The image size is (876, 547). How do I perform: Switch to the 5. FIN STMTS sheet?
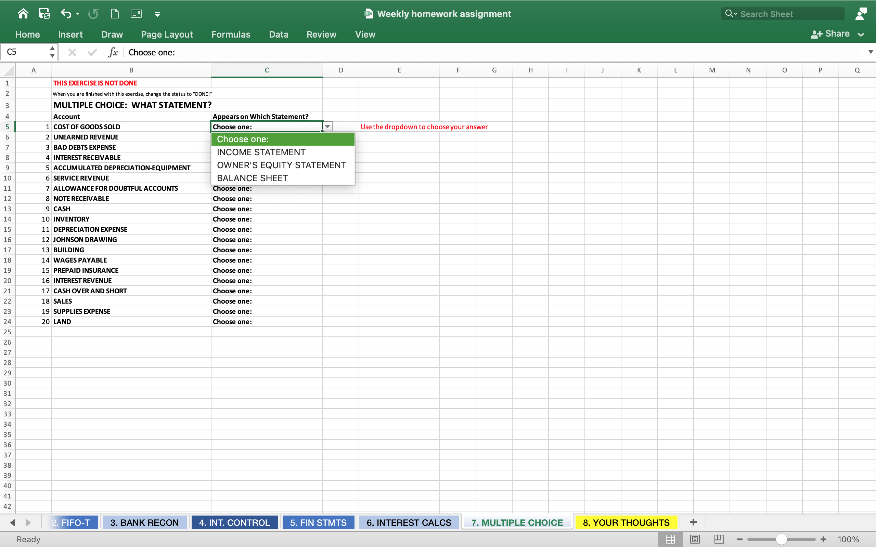318,522
